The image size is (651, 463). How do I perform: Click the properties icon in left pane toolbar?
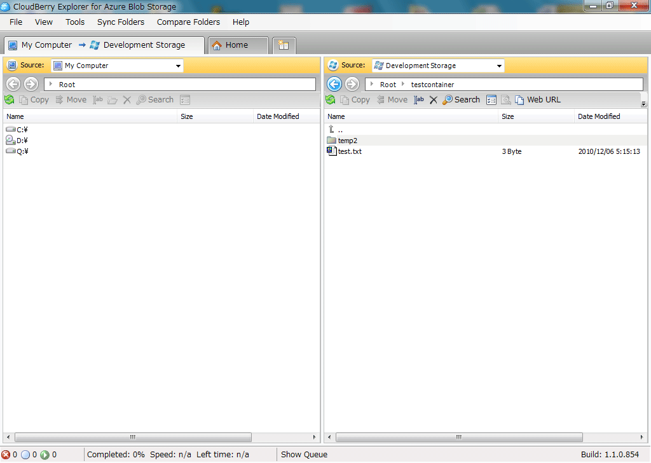185,100
